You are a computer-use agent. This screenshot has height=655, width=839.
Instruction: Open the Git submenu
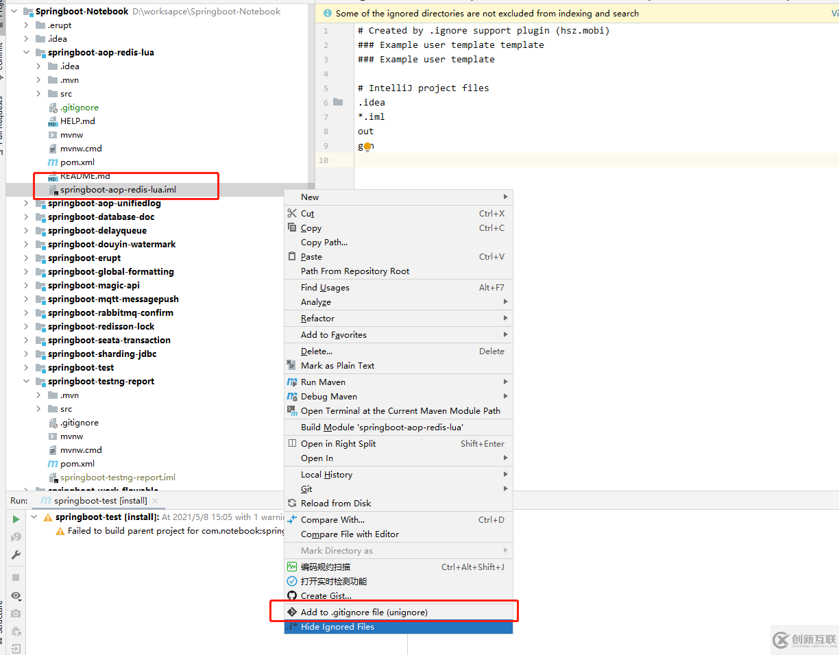coord(398,489)
